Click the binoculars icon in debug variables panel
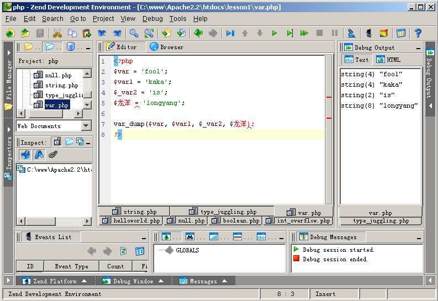Image resolution: width=438 pixels, height=301 pixels. point(189,237)
